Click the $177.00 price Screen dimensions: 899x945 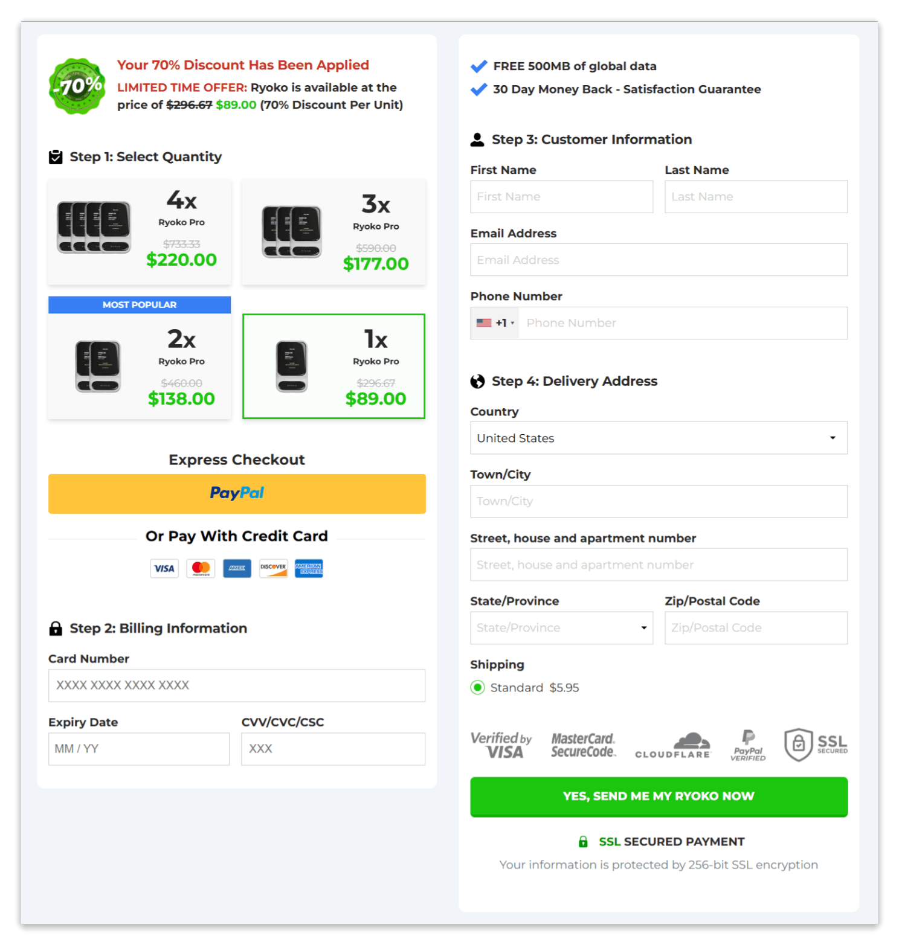(376, 264)
